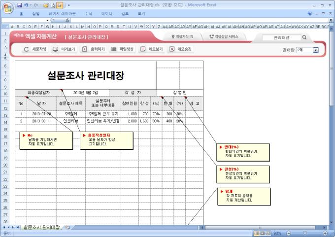Image resolution: width=335 pixels, height=237 pixels.
Task: Open the 결재란 2개 dropdown
Action: [316, 50]
